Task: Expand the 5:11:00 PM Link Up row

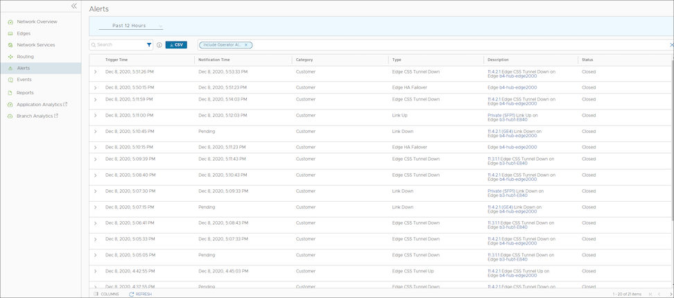Action: 95,116
